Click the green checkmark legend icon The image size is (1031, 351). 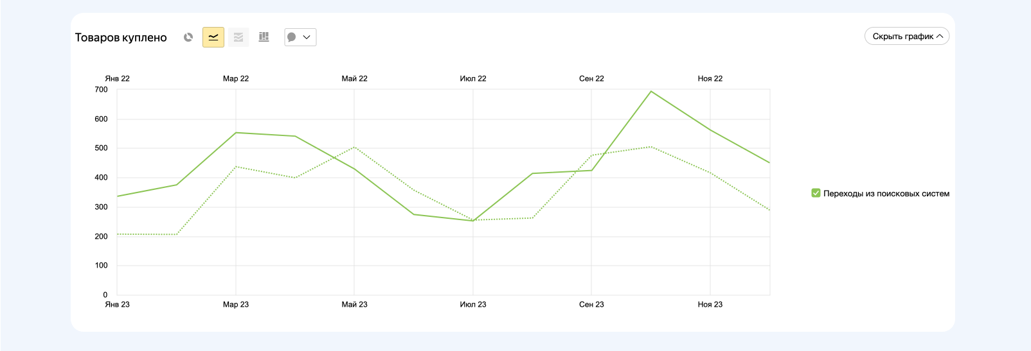pyautogui.click(x=816, y=193)
